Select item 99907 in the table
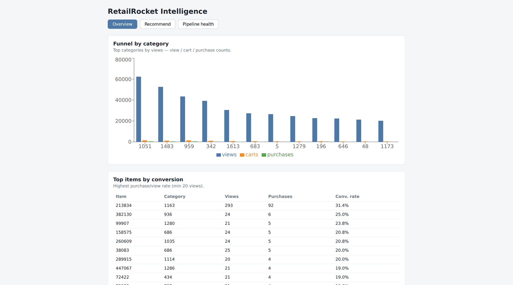Screen dimensions: 513x285 tap(122, 223)
